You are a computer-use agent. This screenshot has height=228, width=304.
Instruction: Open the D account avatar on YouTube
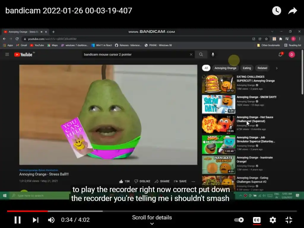click(292, 55)
